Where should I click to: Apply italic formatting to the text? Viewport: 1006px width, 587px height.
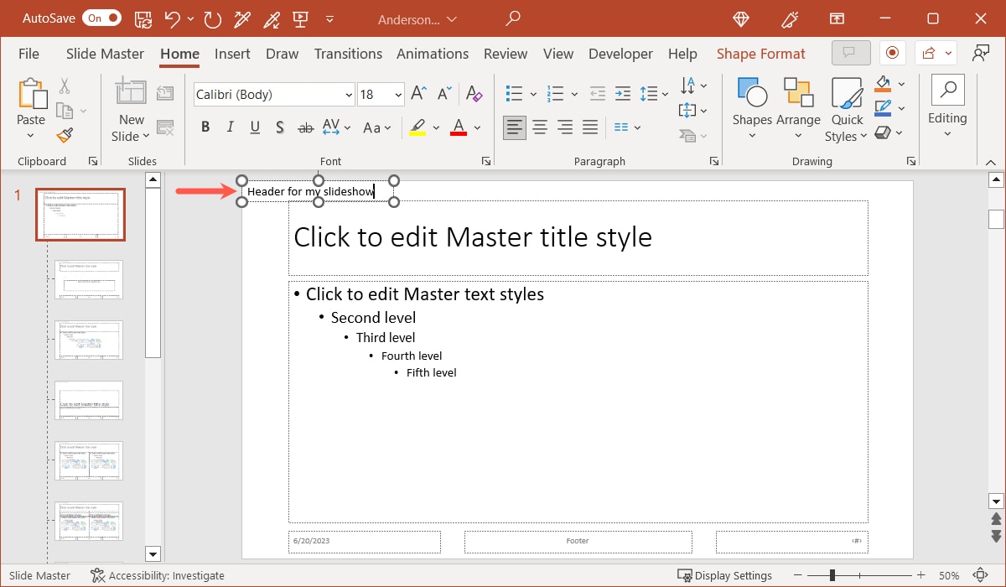click(229, 127)
